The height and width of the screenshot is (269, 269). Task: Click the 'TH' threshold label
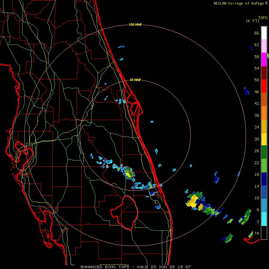(257, 233)
